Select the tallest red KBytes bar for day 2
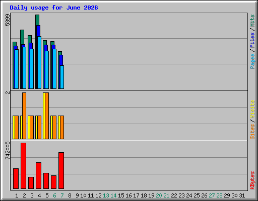This screenshot has width=258, height=201. 24,166
